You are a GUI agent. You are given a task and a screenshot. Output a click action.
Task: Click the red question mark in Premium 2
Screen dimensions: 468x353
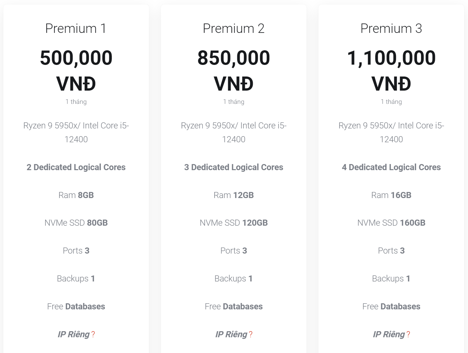(x=251, y=334)
